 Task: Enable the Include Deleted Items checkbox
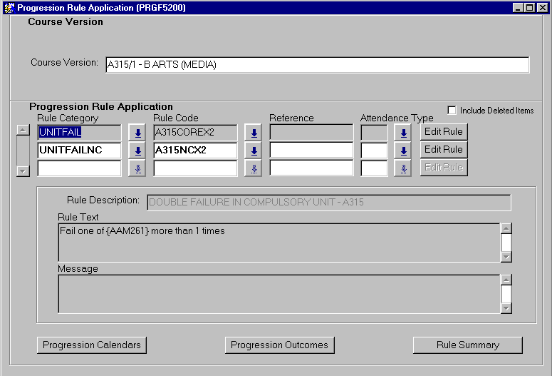(x=452, y=110)
